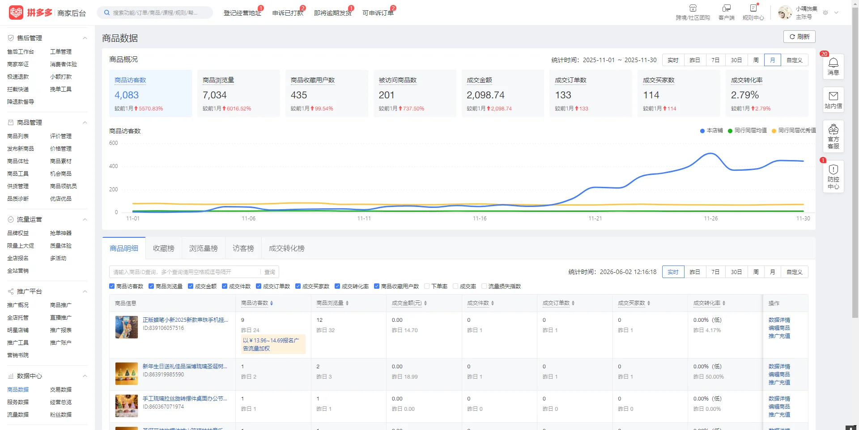Toggle the 本店铺 legend blue dot

[702, 131]
